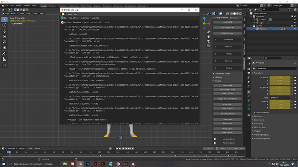Lock the Scale X value
This screenshot has height=167, width=298.
[x=292, y=102]
